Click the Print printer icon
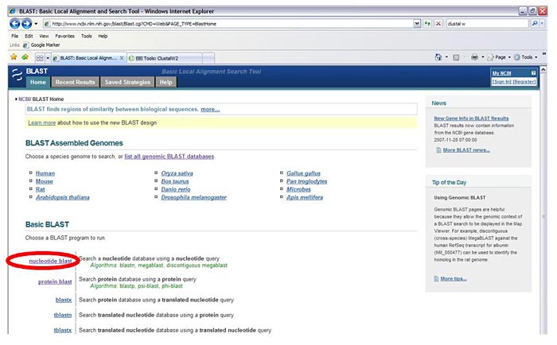This screenshot has width=557, height=345. (474, 57)
